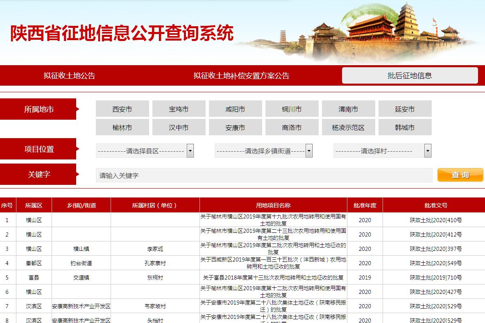This screenshot has height=323, width=485.
Task: Filter by 杨凌示范区
Action: (348, 127)
